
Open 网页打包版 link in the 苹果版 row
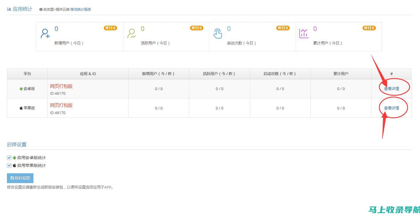[61, 105]
